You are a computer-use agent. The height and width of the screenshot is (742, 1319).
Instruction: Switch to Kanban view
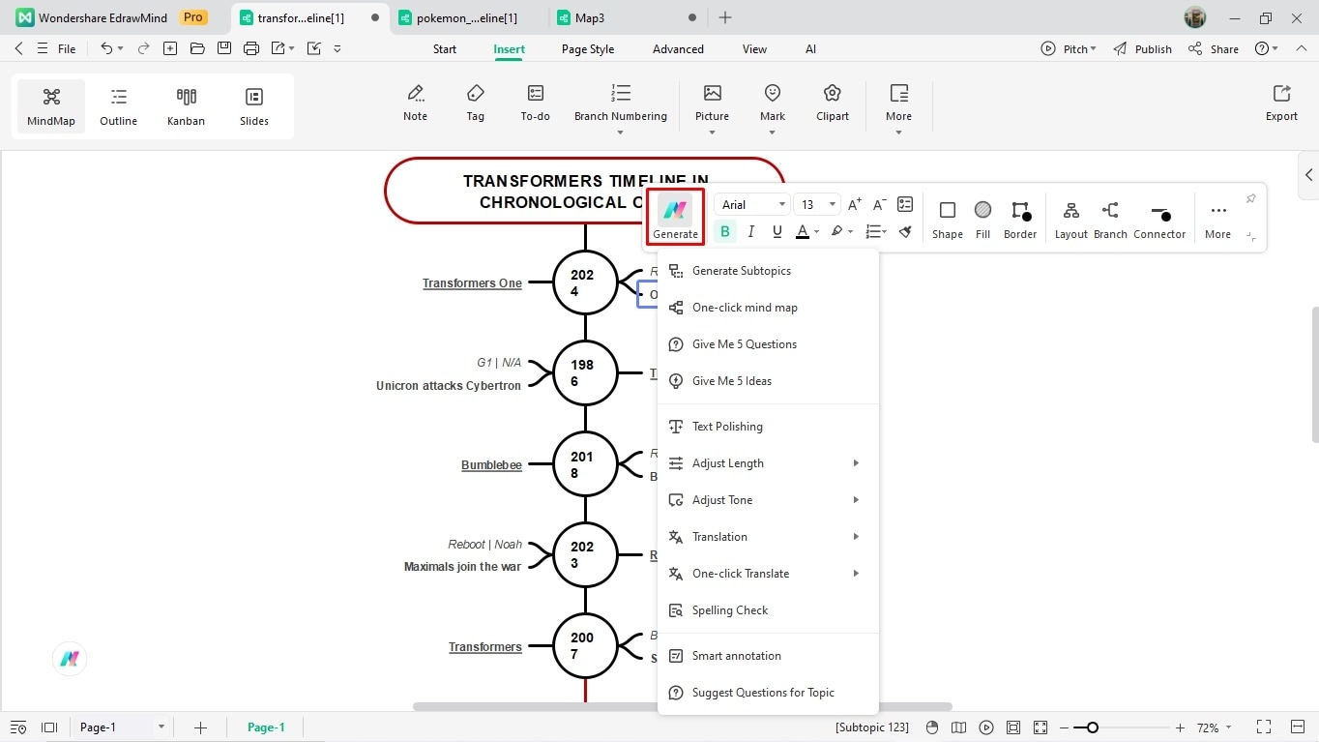[x=186, y=106]
